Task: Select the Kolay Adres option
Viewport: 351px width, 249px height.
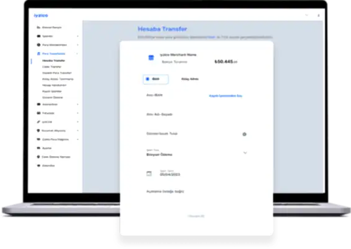Action: pos(190,79)
